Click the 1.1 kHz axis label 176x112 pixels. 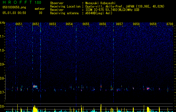coord(2,36)
